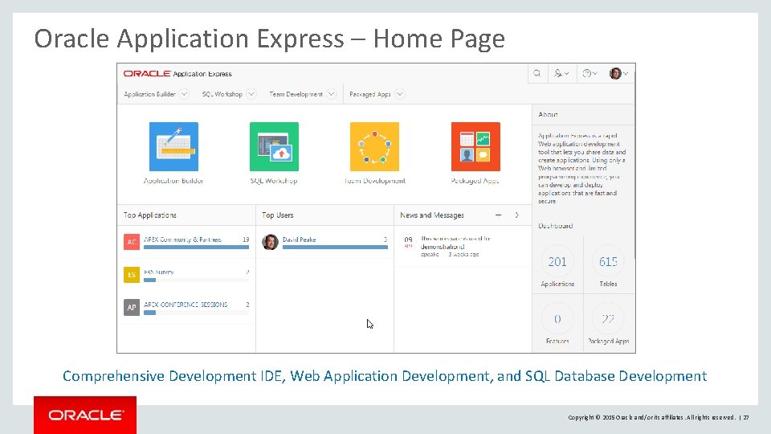The width and height of the screenshot is (771, 434).
Task: Collapse News and Messages with minus button
Action: (x=498, y=215)
